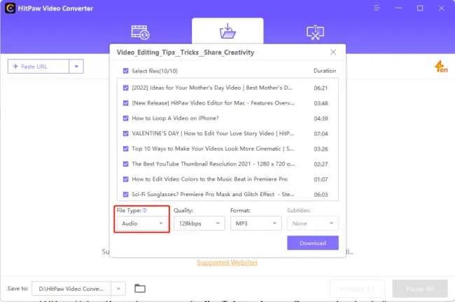Click the Pause All button
455x302 pixels.
click(420, 289)
